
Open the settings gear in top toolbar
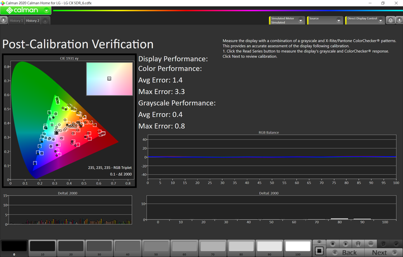(x=391, y=20)
